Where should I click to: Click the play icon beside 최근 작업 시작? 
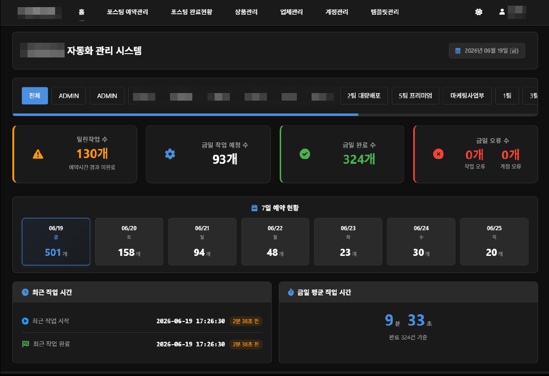click(x=25, y=320)
